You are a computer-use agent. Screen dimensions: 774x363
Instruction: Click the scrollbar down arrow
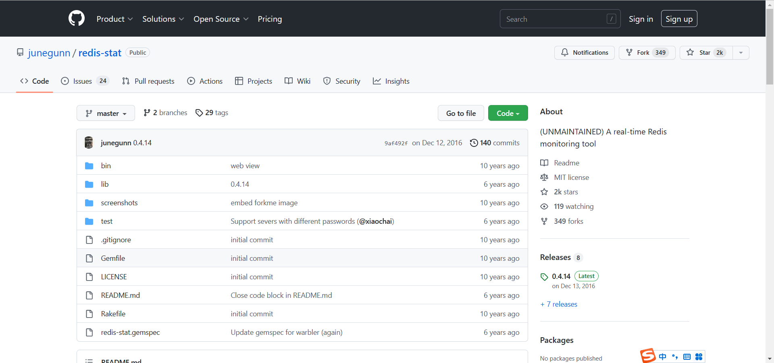770,359
